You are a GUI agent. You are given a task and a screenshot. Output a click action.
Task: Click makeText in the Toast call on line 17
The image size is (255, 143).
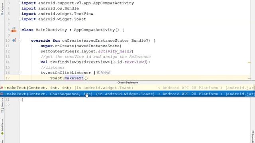[74, 78]
